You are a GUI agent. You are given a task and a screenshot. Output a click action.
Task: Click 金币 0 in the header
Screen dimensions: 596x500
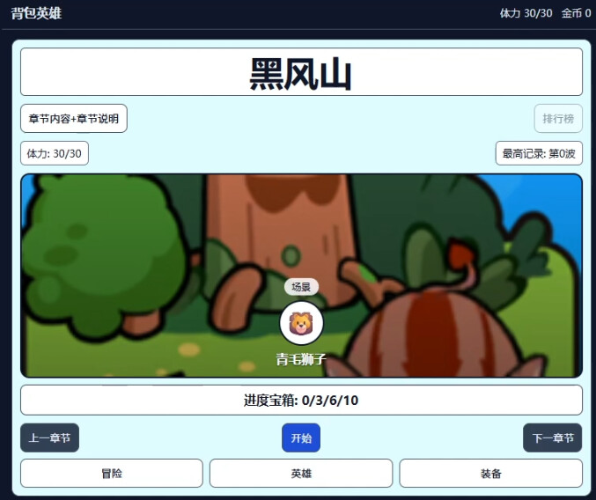[576, 13]
